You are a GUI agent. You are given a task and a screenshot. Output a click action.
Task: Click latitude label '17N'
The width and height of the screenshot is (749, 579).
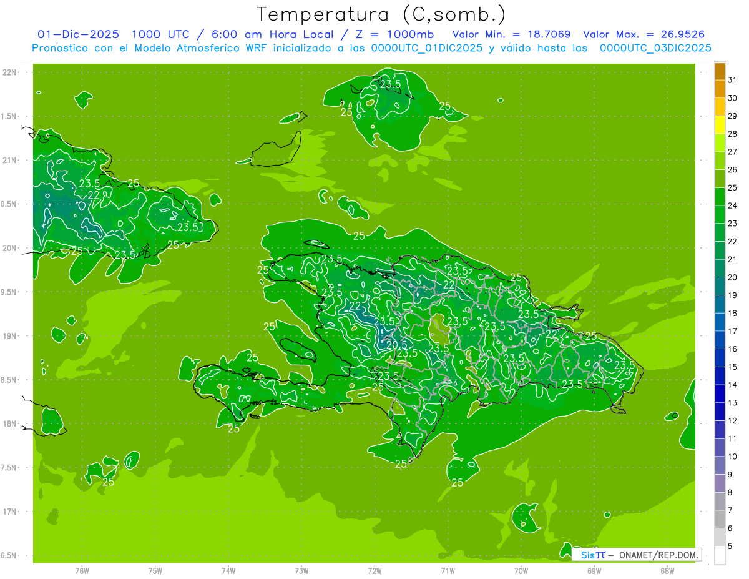pyautogui.click(x=9, y=512)
